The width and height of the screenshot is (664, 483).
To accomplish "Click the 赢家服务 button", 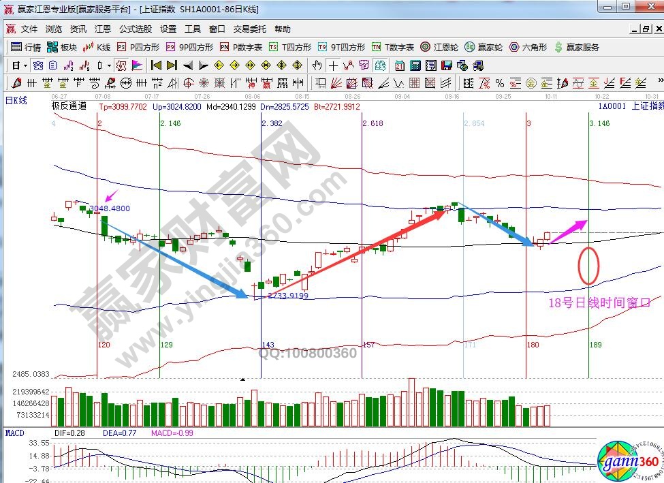I will pos(578,48).
